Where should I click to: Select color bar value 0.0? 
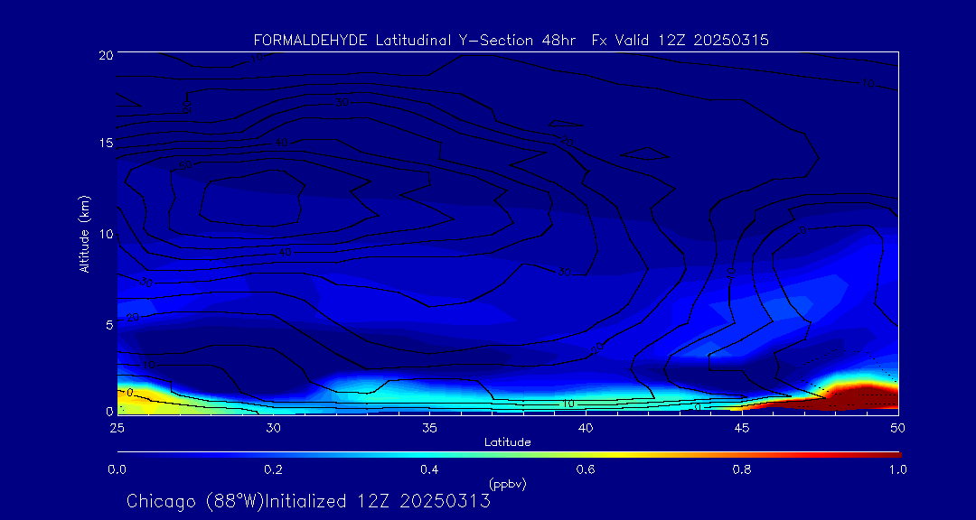pos(117,469)
